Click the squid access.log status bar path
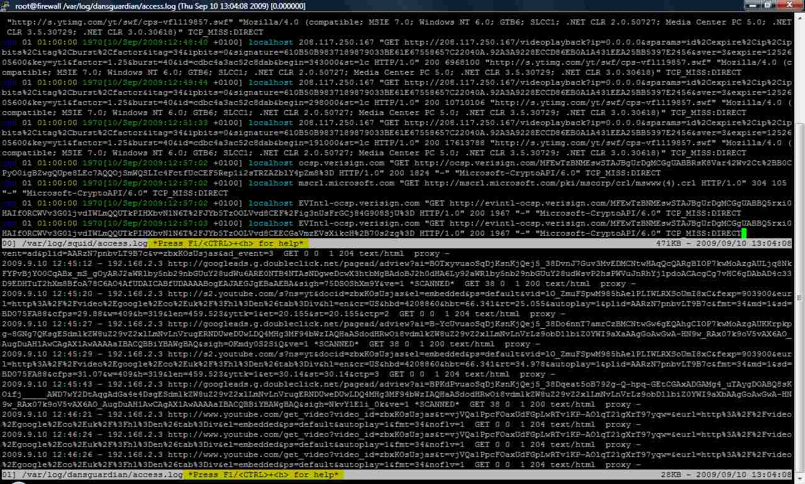 [x=82, y=243]
